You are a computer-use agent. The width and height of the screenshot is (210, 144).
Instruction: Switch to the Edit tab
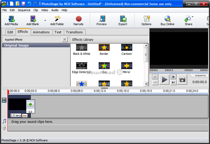(10, 32)
